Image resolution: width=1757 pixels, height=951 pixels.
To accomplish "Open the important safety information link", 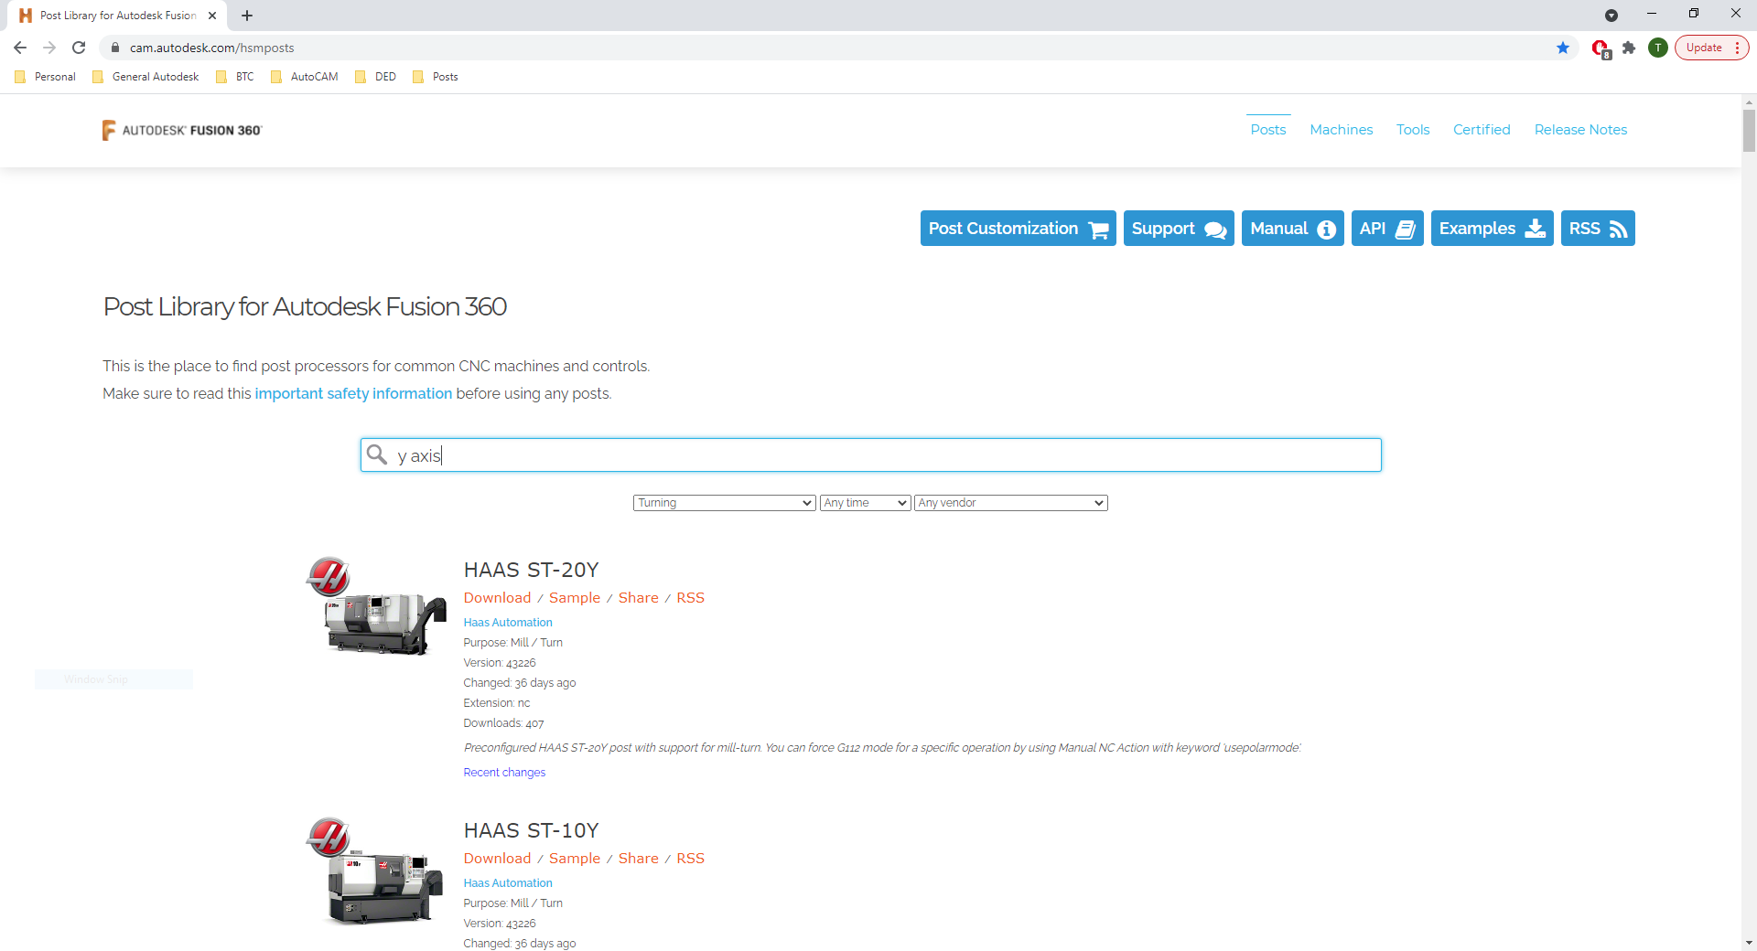I will [x=353, y=393].
